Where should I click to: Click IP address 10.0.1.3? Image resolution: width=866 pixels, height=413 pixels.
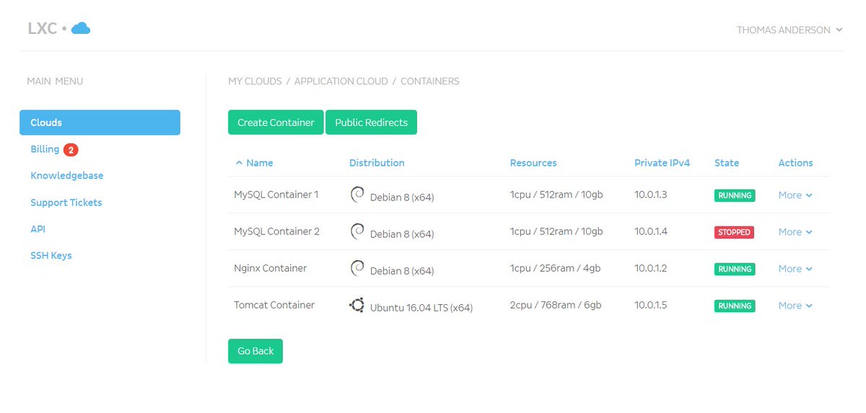650,195
